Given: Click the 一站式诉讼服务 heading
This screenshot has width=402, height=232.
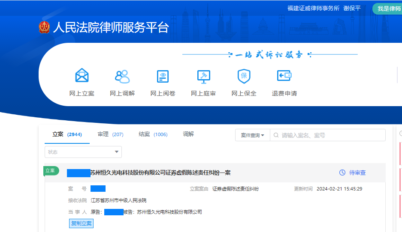Looking at the screenshot, I should [269, 54].
